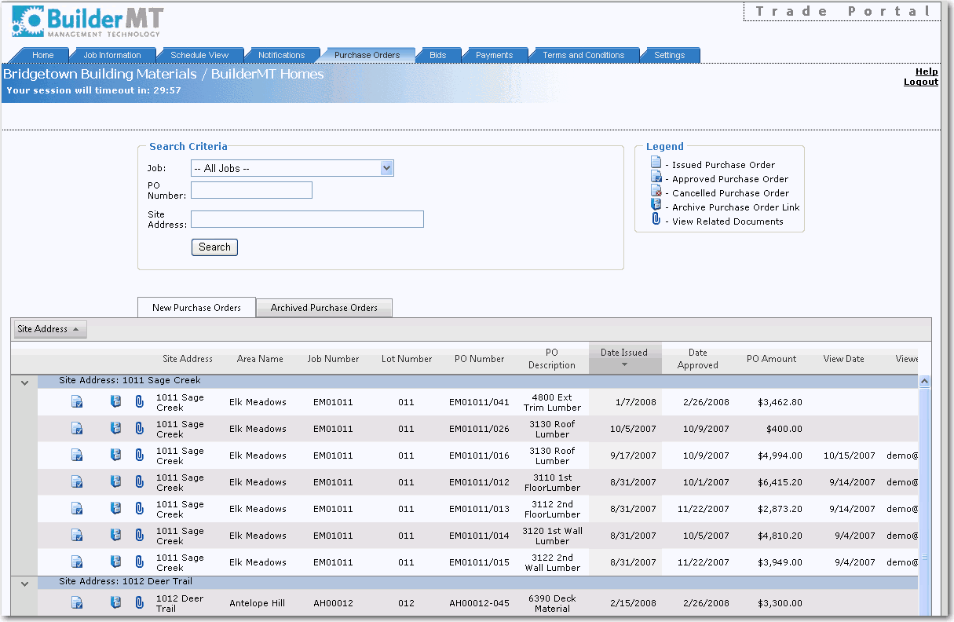This screenshot has width=954, height=622.
Task: Sort by the PO Description column header
Action: click(x=552, y=359)
